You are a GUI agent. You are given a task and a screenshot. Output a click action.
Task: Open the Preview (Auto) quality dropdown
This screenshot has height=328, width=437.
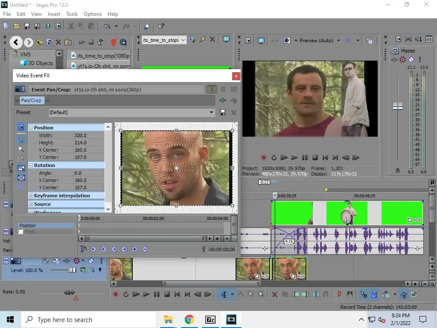338,41
